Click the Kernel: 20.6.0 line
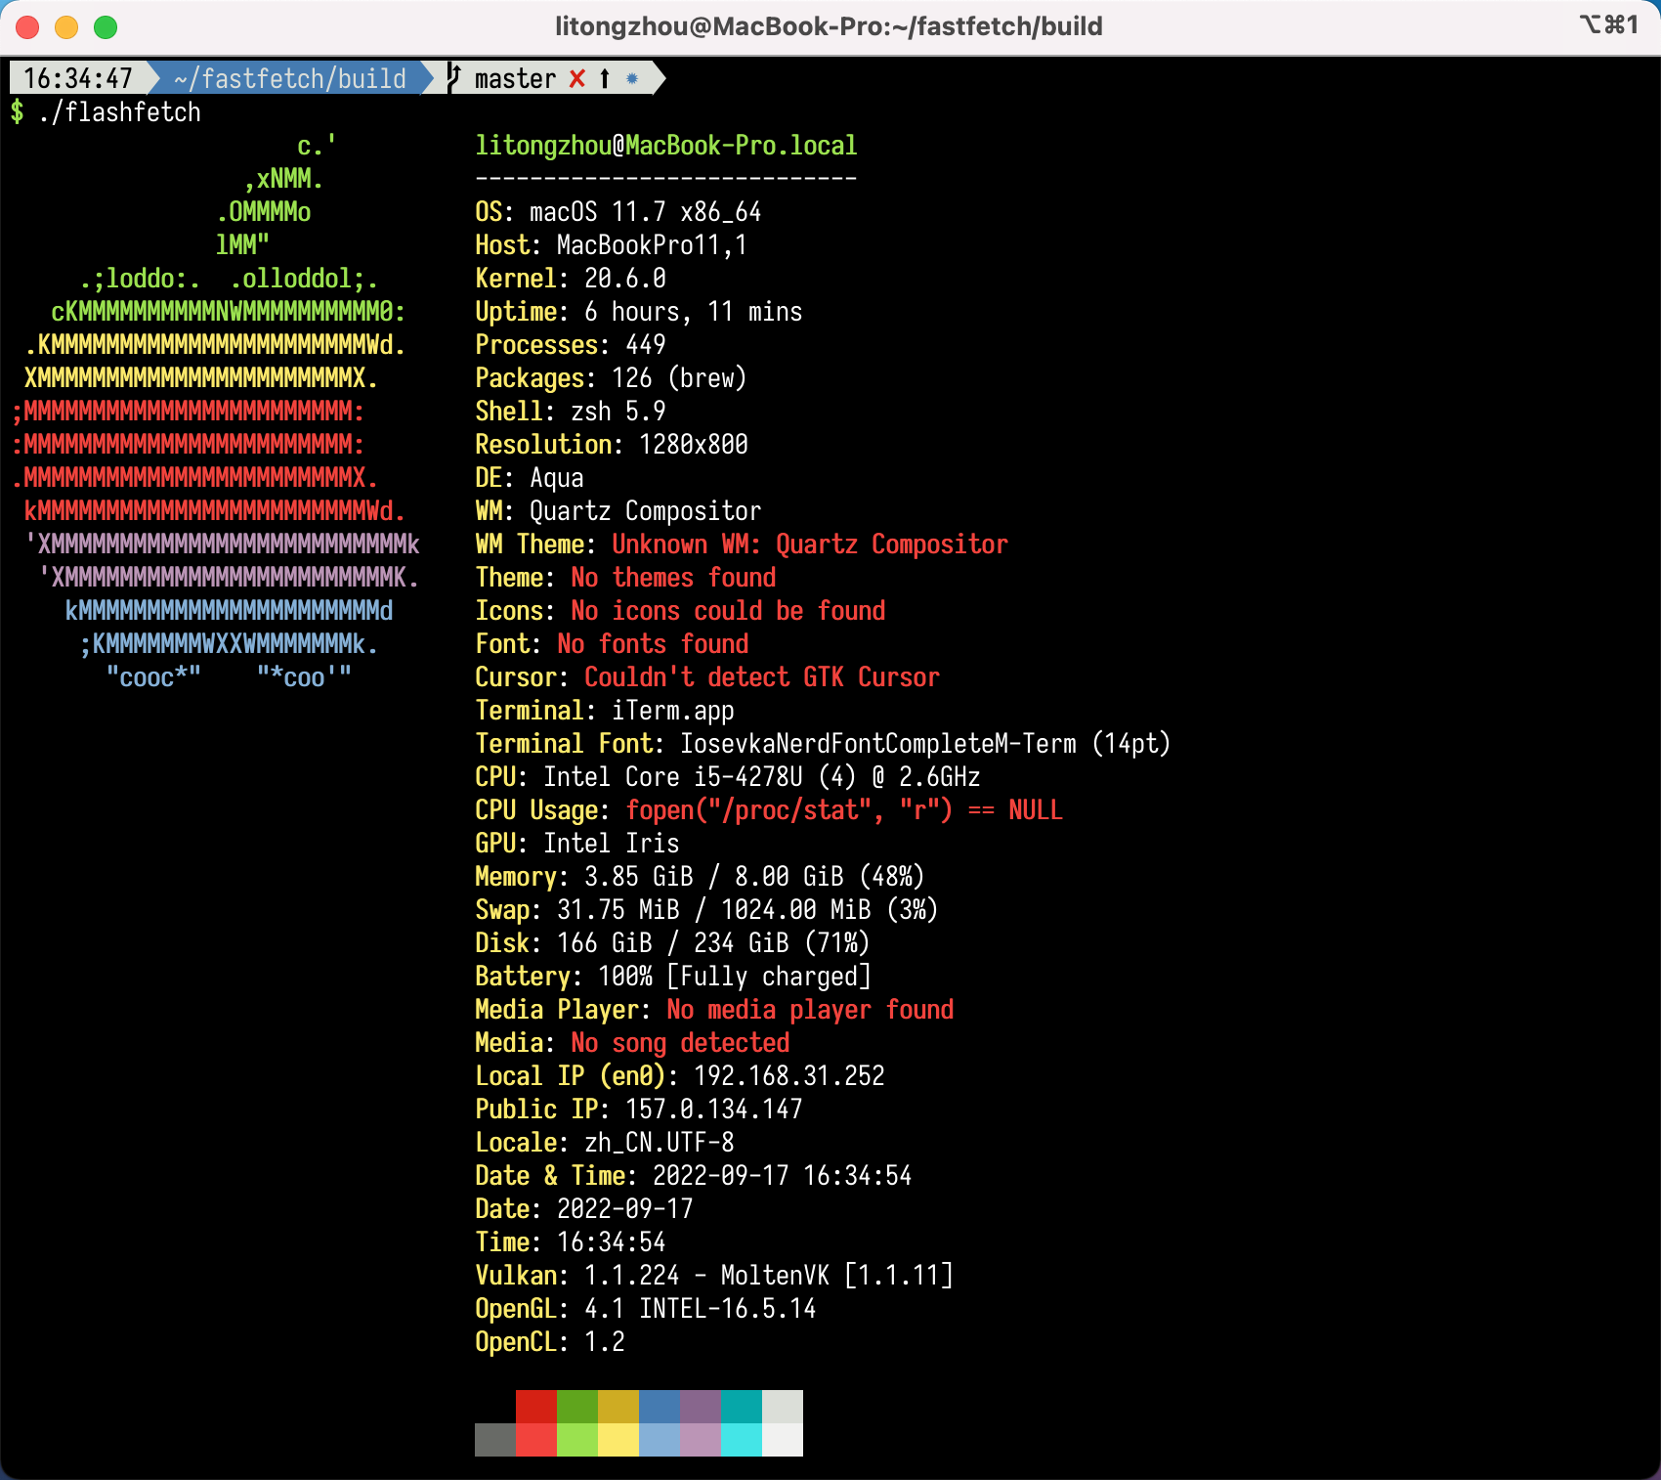Screen dimensions: 1661x1480 (571, 279)
